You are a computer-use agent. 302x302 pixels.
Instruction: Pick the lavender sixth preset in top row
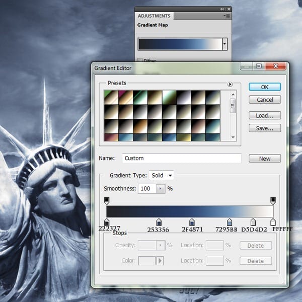[184, 97]
